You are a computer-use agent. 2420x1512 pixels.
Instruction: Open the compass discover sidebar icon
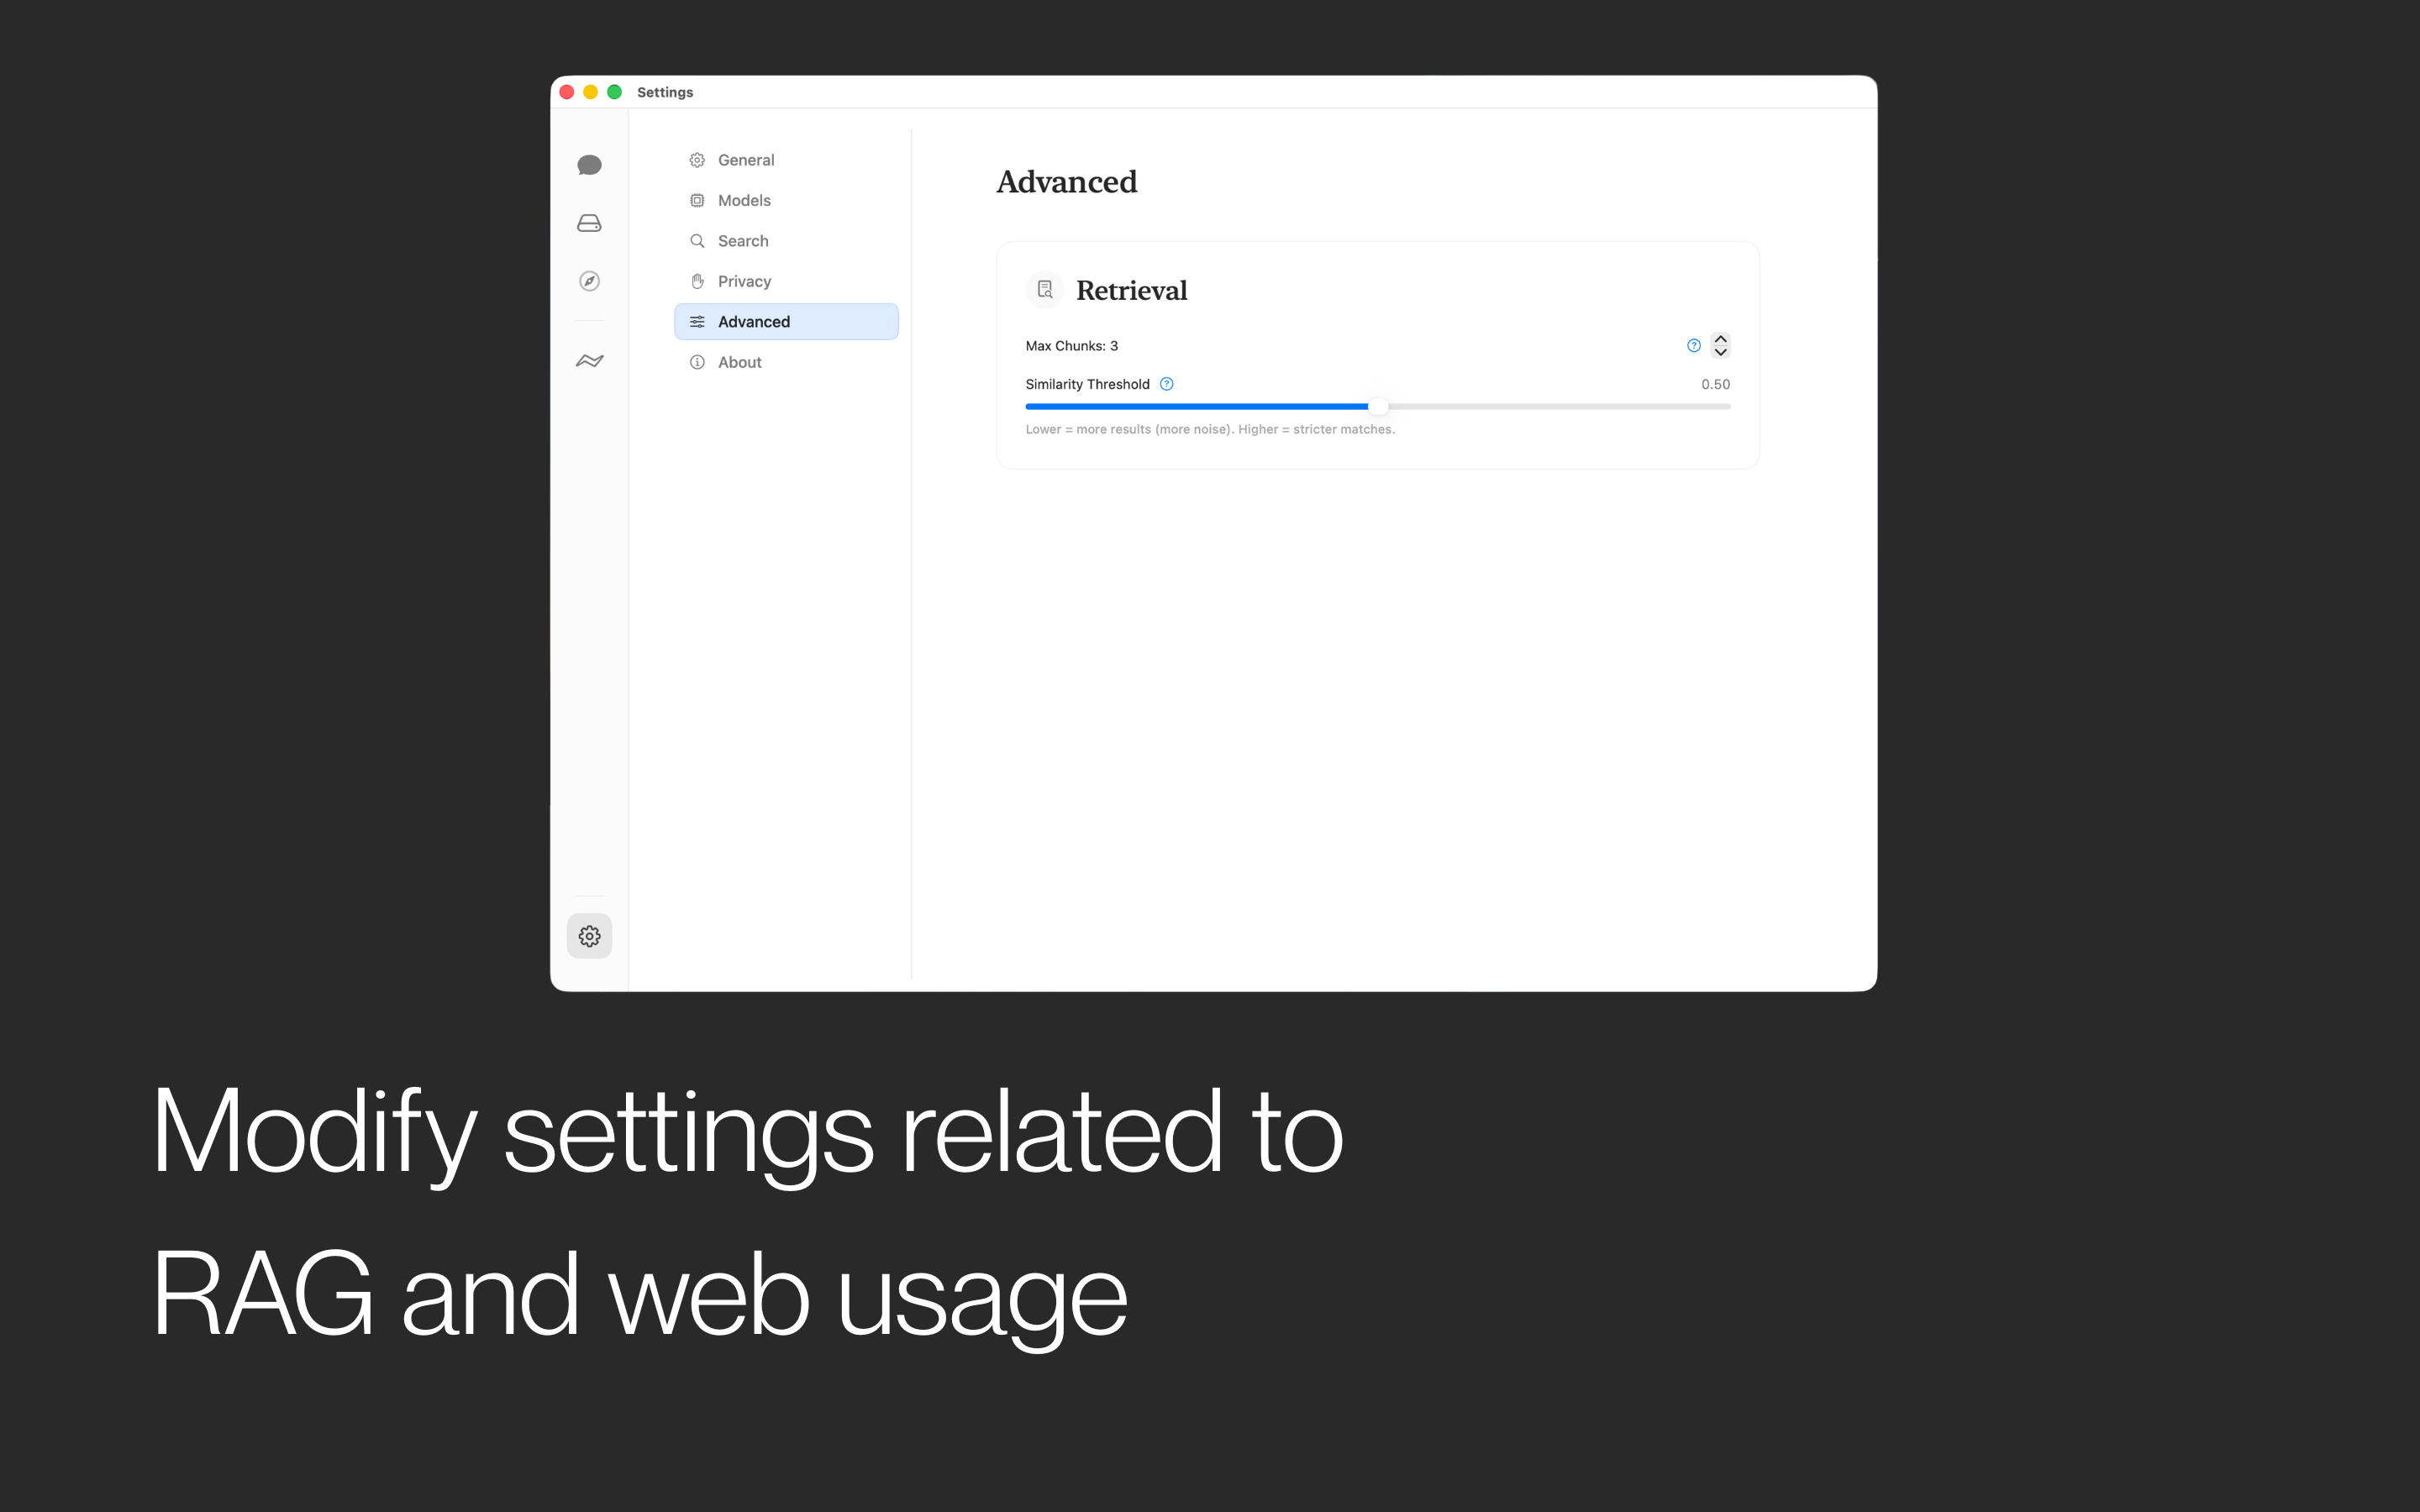coord(589,281)
